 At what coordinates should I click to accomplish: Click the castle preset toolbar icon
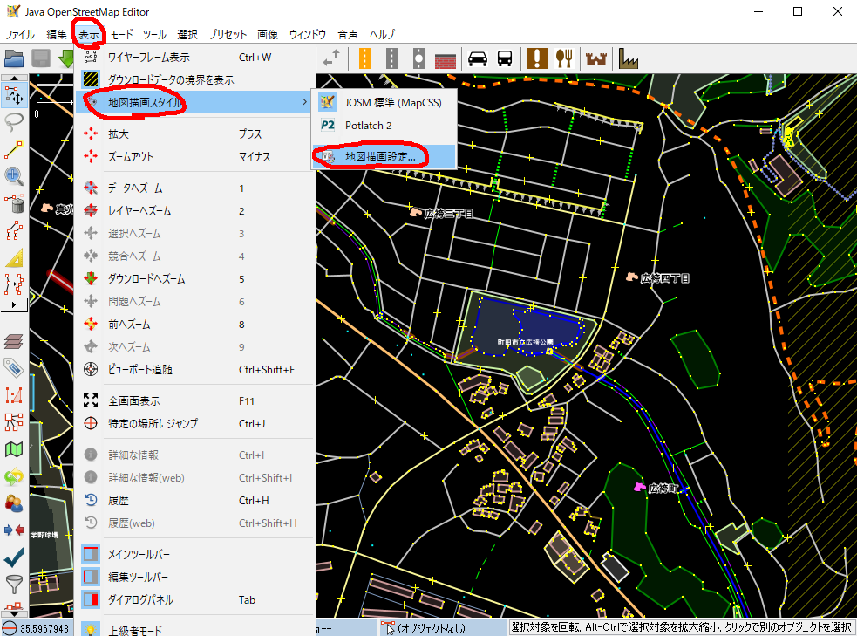(597, 58)
